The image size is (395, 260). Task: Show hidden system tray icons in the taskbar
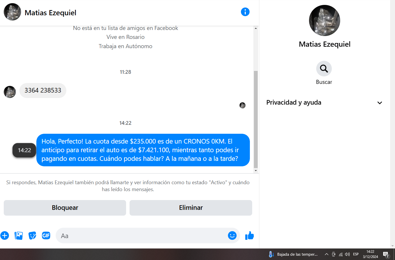tap(326, 254)
